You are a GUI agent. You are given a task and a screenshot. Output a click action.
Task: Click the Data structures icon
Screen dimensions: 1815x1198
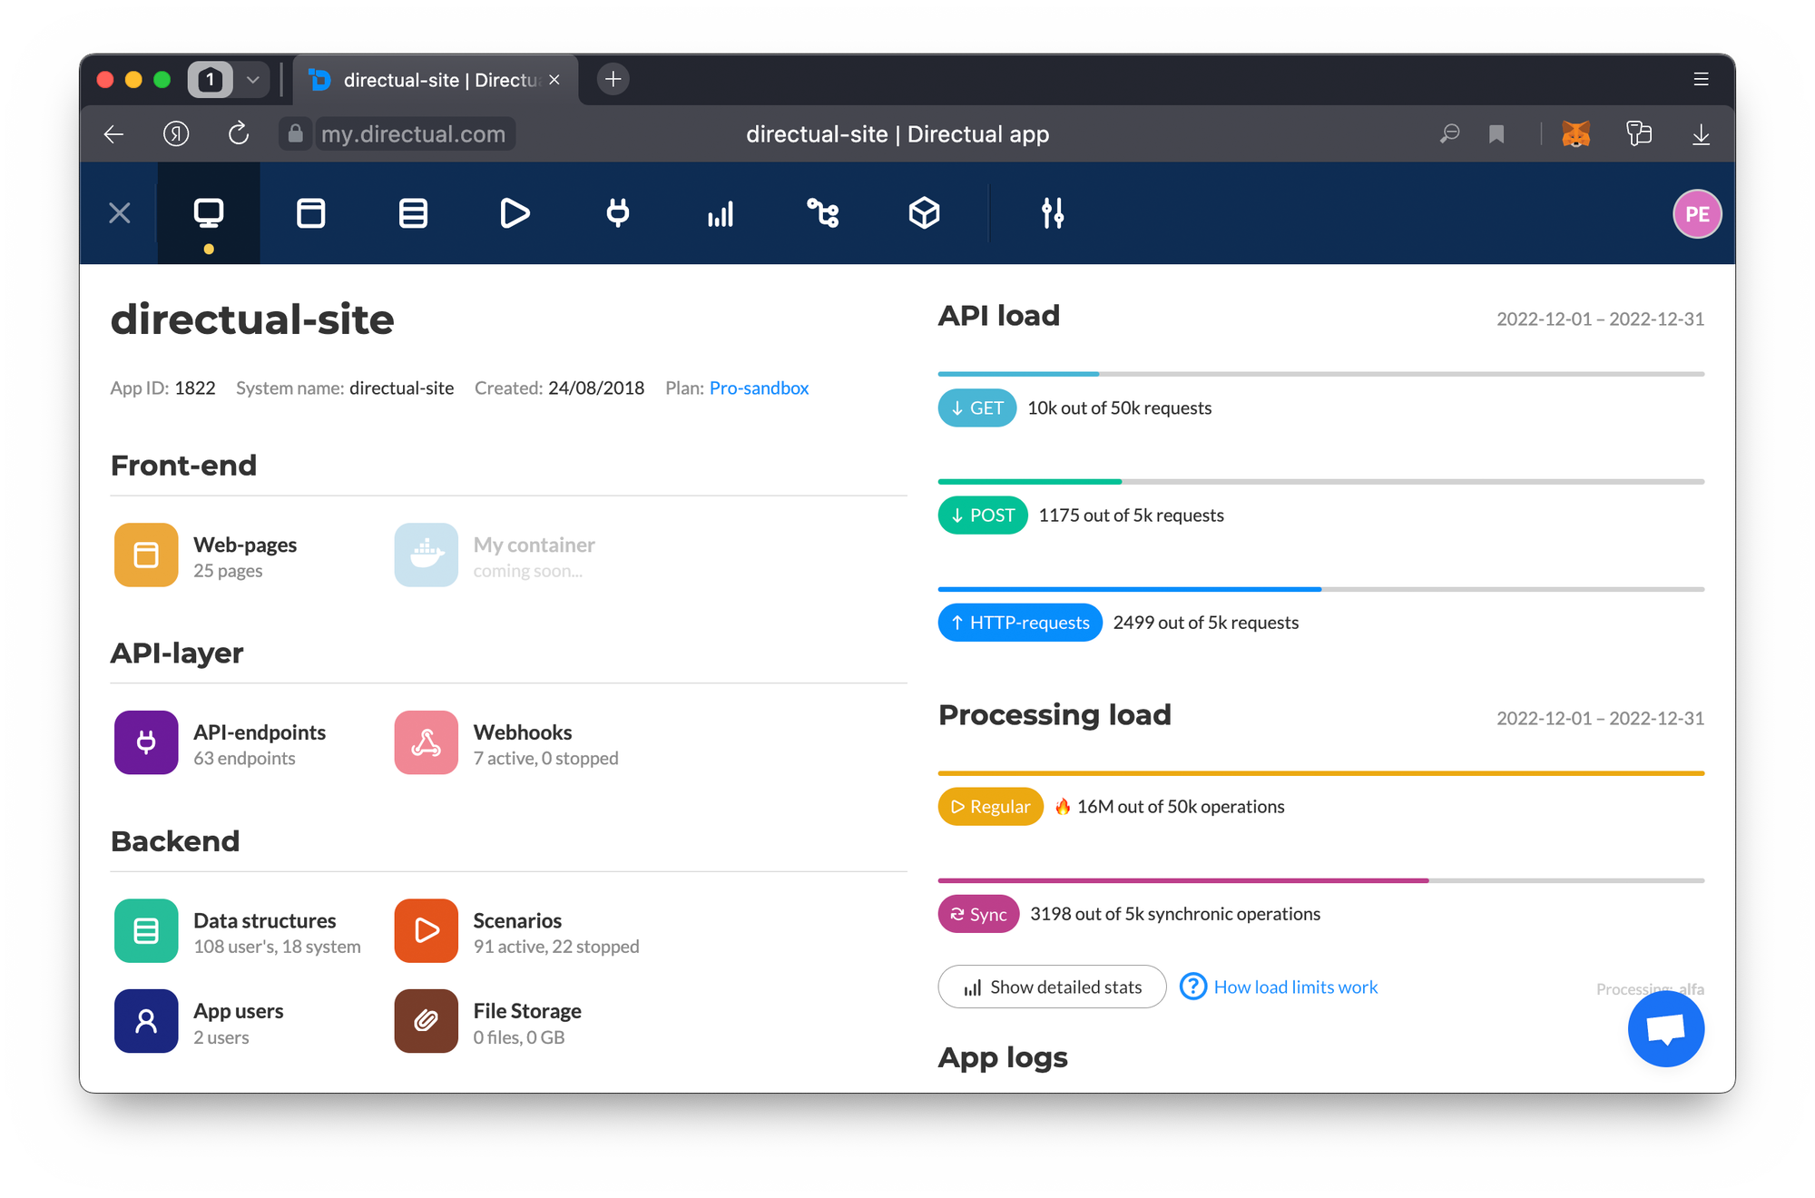point(144,930)
